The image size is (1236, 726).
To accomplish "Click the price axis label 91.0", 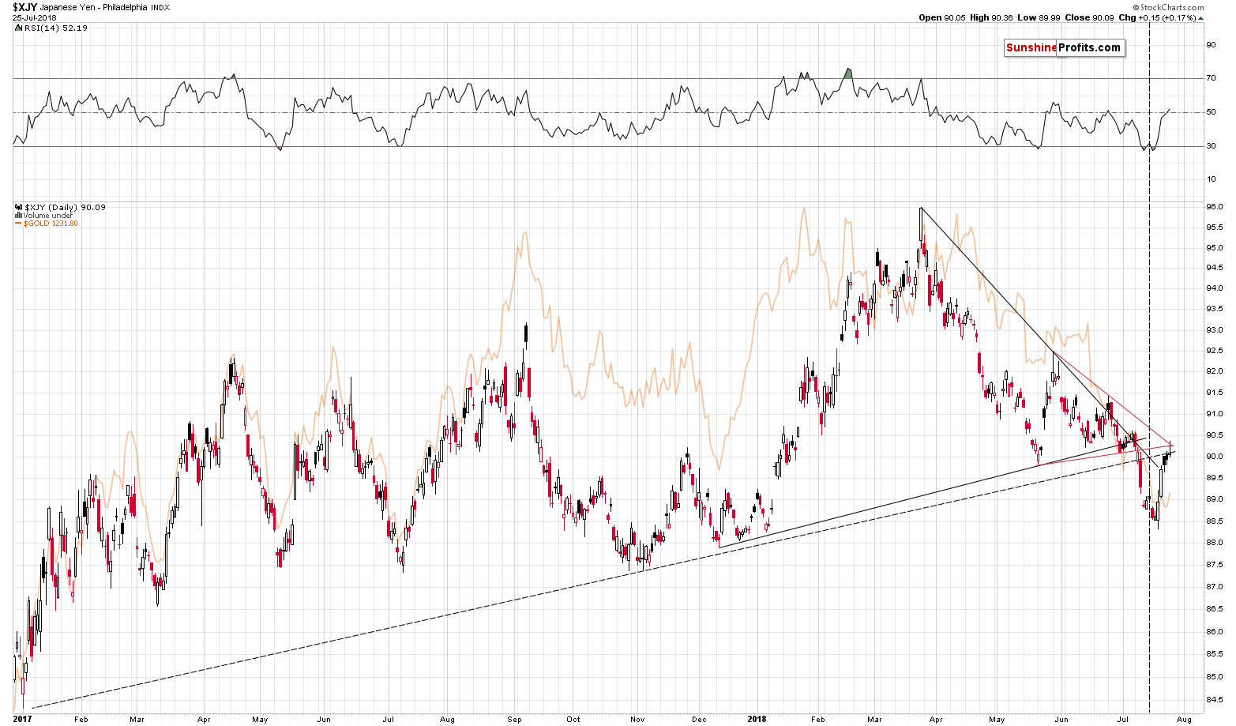I will click(1214, 414).
